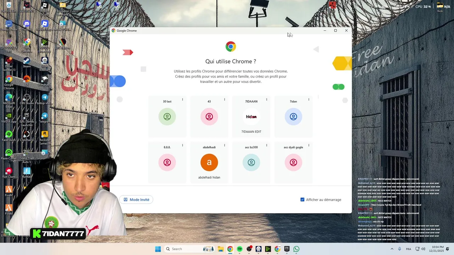Launch the ARC Raiders desktop shortcut
Screen dimensions: 454x255
click(x=62, y=44)
